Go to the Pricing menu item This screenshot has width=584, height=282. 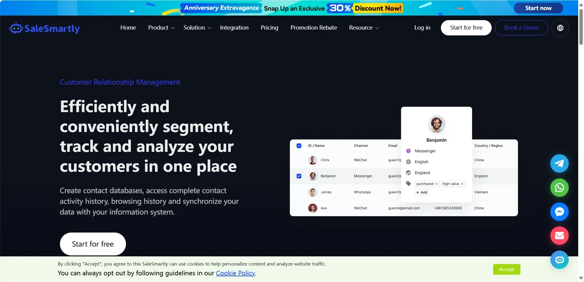pyautogui.click(x=269, y=28)
